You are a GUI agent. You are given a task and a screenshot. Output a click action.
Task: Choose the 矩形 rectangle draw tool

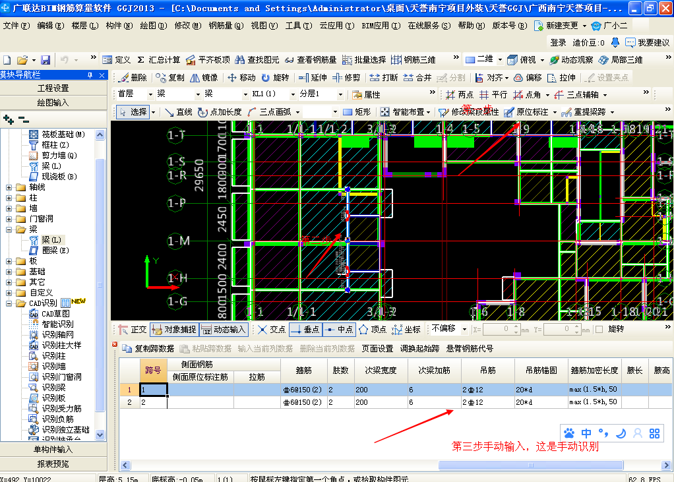click(357, 112)
